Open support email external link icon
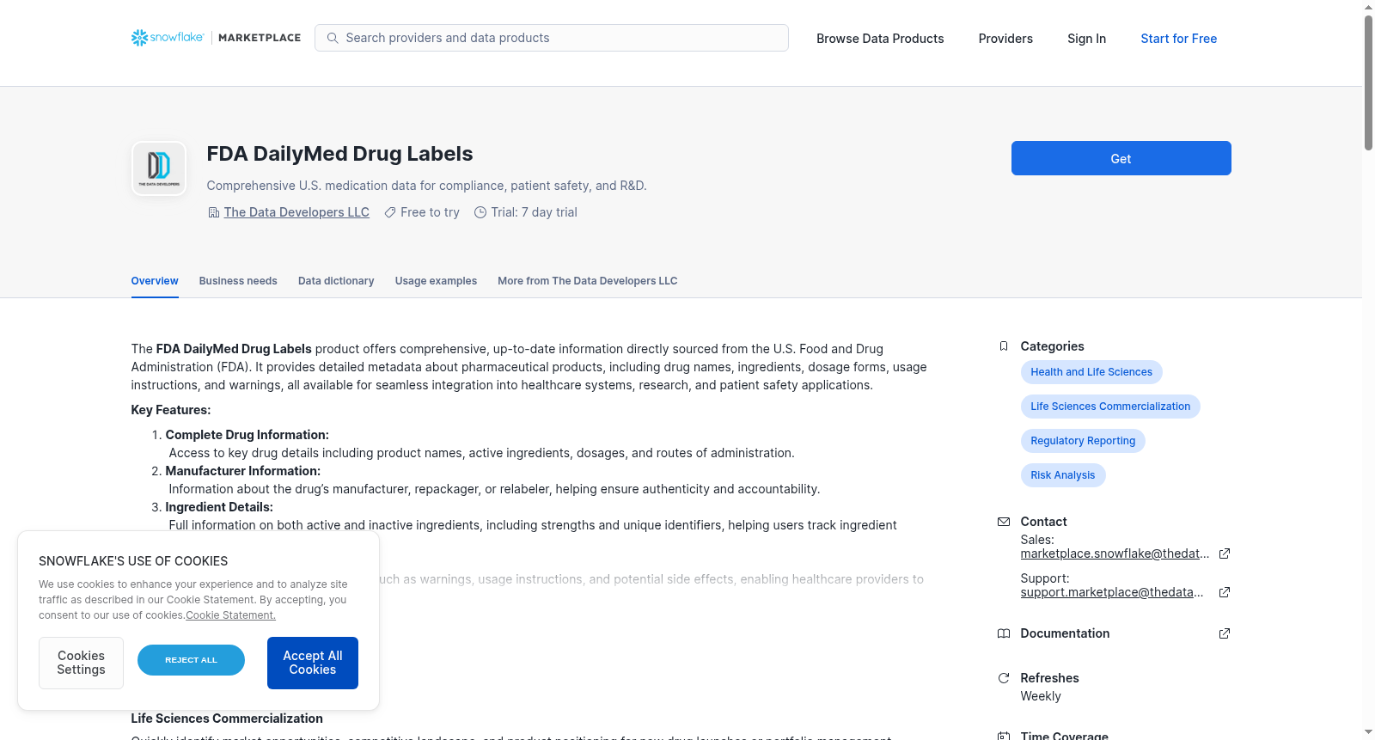Screen dimensions: 1375x740 click(1225, 592)
